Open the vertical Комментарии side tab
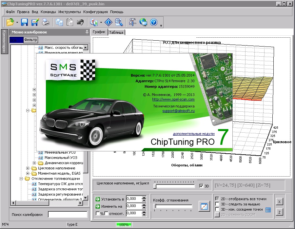295x229 pixels. tap(4, 41)
